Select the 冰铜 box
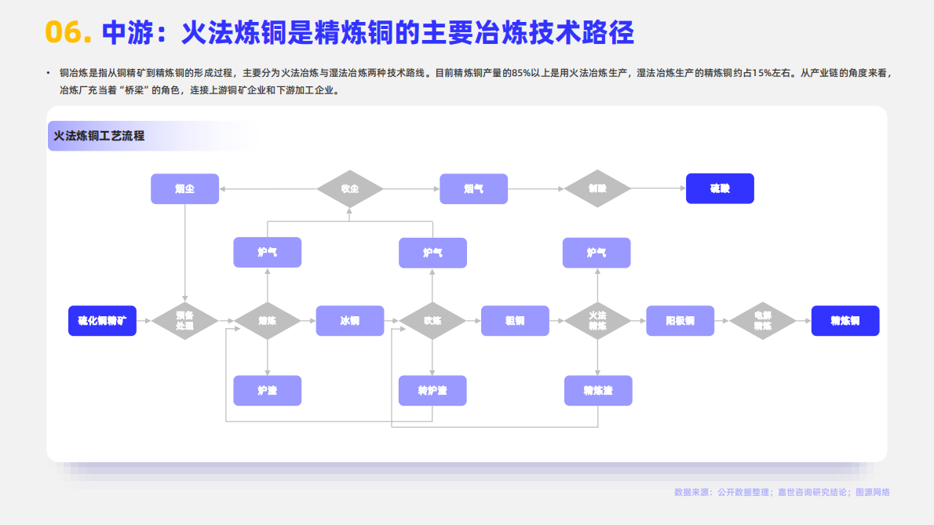The image size is (934, 525). pyautogui.click(x=349, y=321)
